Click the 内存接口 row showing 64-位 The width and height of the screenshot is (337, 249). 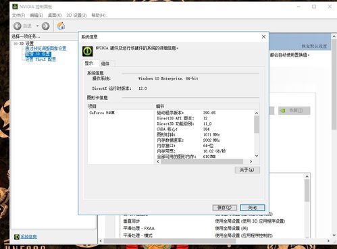(205, 146)
